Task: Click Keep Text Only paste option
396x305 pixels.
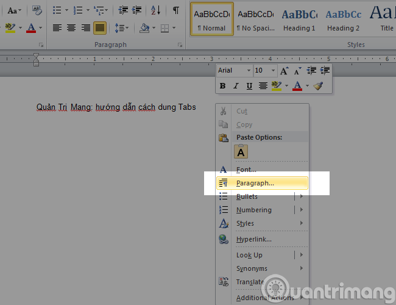Action: point(241,152)
